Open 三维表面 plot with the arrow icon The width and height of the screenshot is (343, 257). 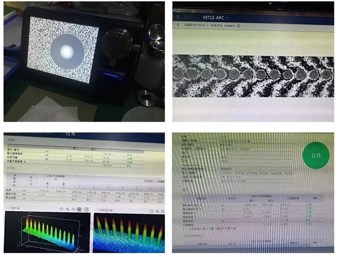point(87,209)
